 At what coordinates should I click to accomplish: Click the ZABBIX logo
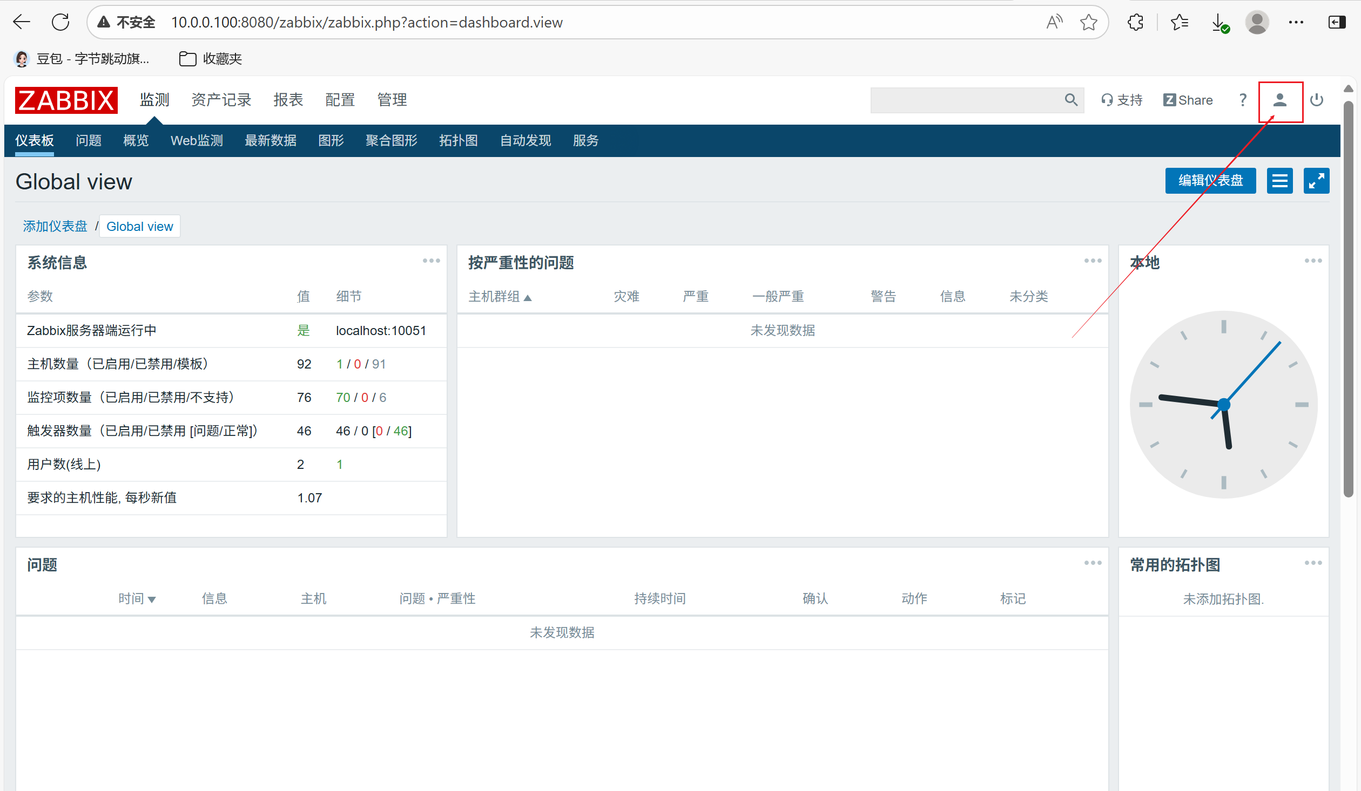click(x=66, y=100)
